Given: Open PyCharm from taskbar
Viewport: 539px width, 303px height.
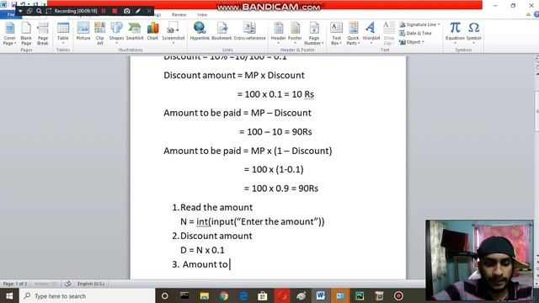Looking at the screenshot, I should click(360, 295).
